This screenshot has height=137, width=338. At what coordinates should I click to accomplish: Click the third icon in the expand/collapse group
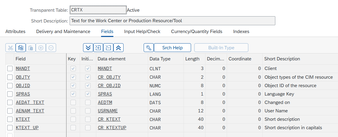click(108, 48)
